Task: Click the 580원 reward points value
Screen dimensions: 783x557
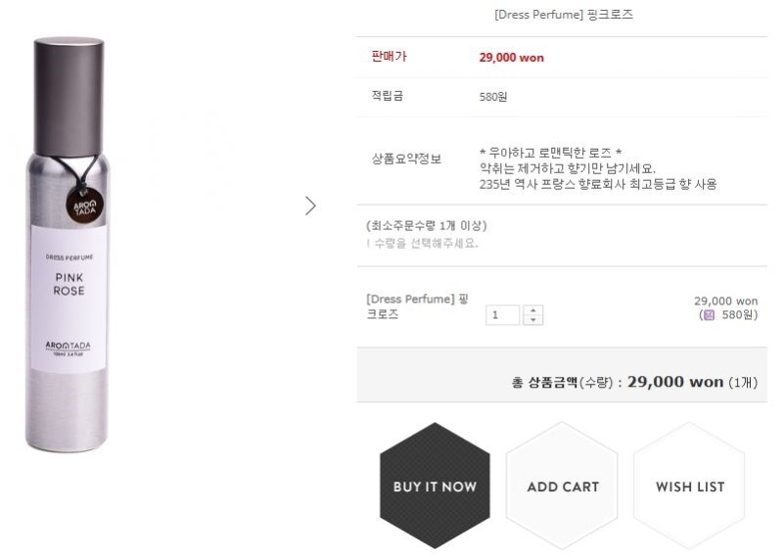Action: click(494, 97)
